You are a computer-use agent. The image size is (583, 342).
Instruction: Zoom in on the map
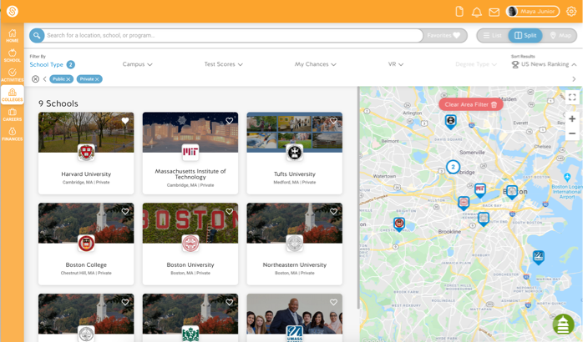tap(572, 118)
